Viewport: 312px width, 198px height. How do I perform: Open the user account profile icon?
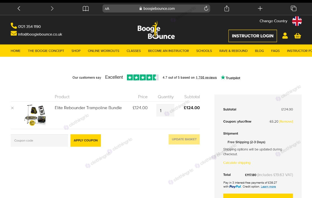click(x=285, y=36)
